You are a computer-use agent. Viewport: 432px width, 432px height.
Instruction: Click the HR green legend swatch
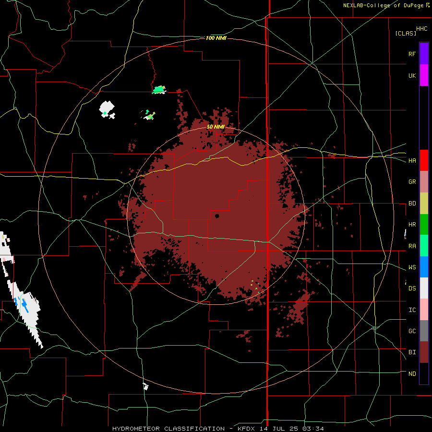(x=424, y=224)
